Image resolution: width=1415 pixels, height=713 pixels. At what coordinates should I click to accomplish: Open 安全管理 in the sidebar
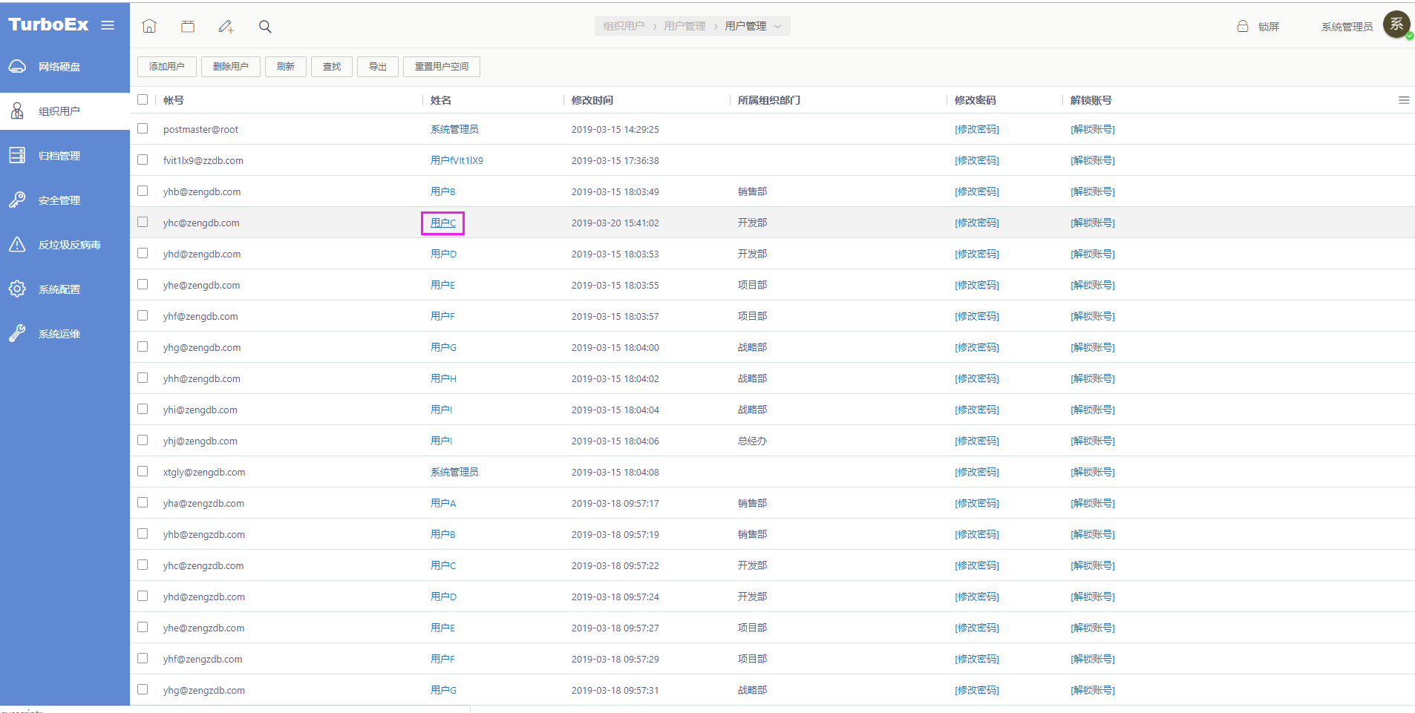(59, 200)
